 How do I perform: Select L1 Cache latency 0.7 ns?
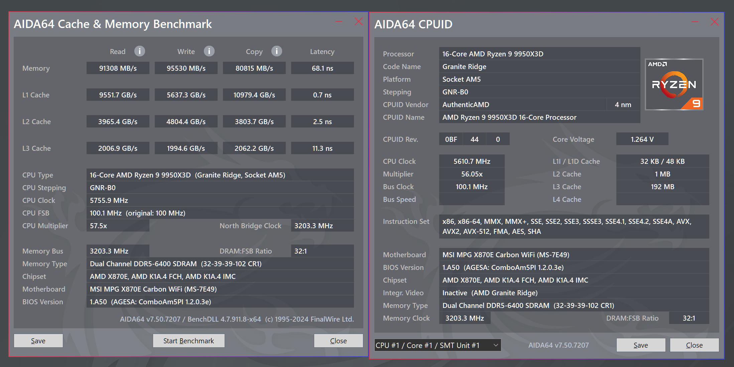coord(322,95)
